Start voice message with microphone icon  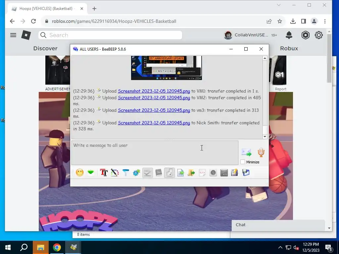tap(261, 152)
